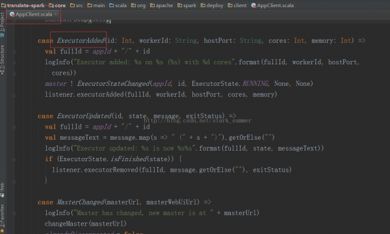Collapse the val fullId fold marker under ExecutorAdded
The width and height of the screenshot is (390, 234).
pyautogui.click(x=14, y=52)
